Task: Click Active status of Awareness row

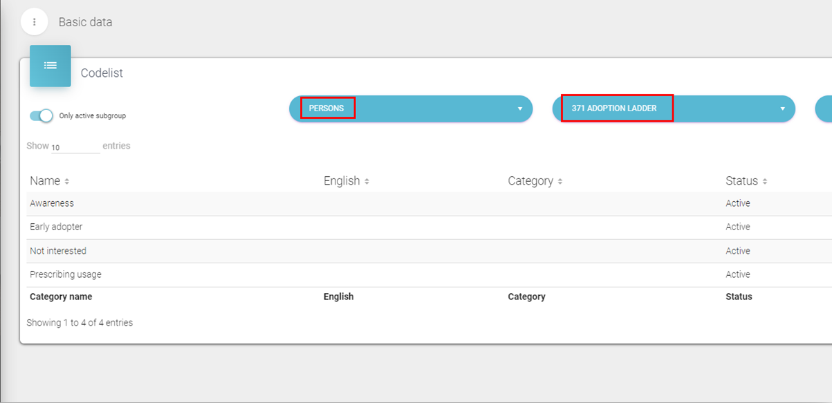Action: (737, 203)
